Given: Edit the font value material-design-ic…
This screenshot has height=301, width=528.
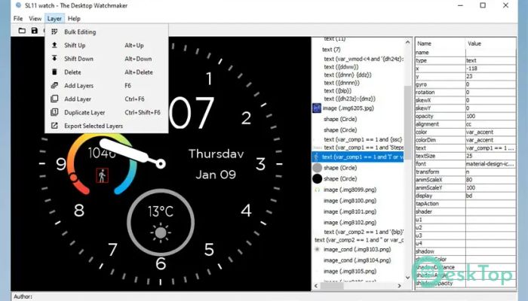Looking at the screenshot, I should (490, 164).
